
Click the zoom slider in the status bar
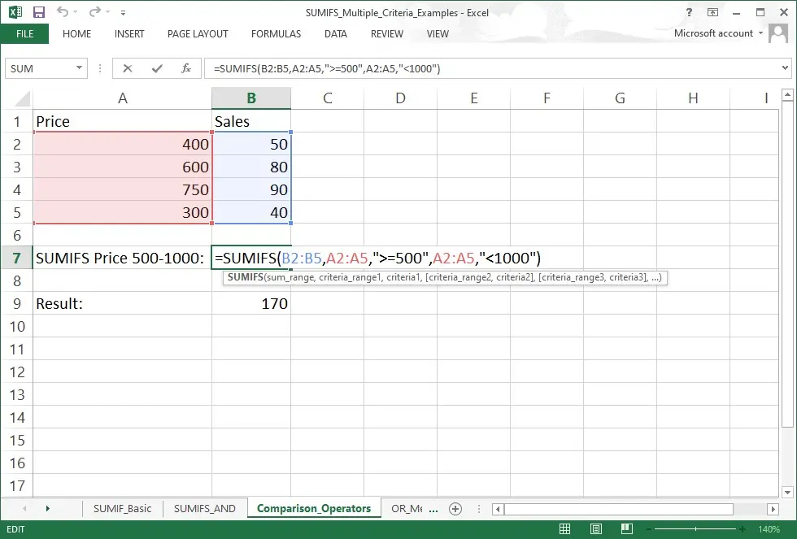click(695, 529)
